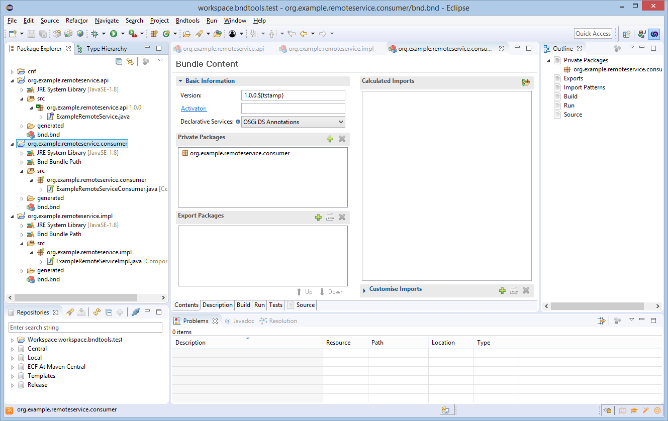Image resolution: width=668 pixels, height=421 pixels.
Task: Click the Repositories search string field
Action: point(85,328)
